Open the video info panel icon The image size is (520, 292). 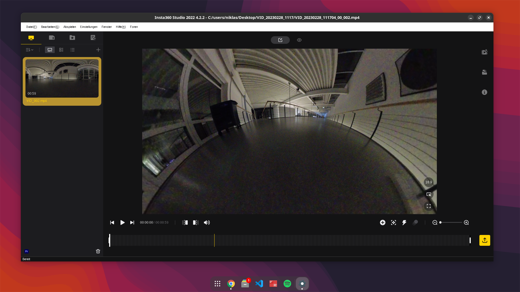(484, 92)
